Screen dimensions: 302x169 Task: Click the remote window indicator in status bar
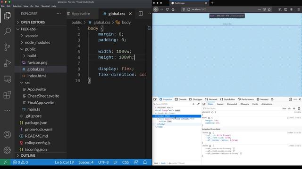[x=5, y=162]
